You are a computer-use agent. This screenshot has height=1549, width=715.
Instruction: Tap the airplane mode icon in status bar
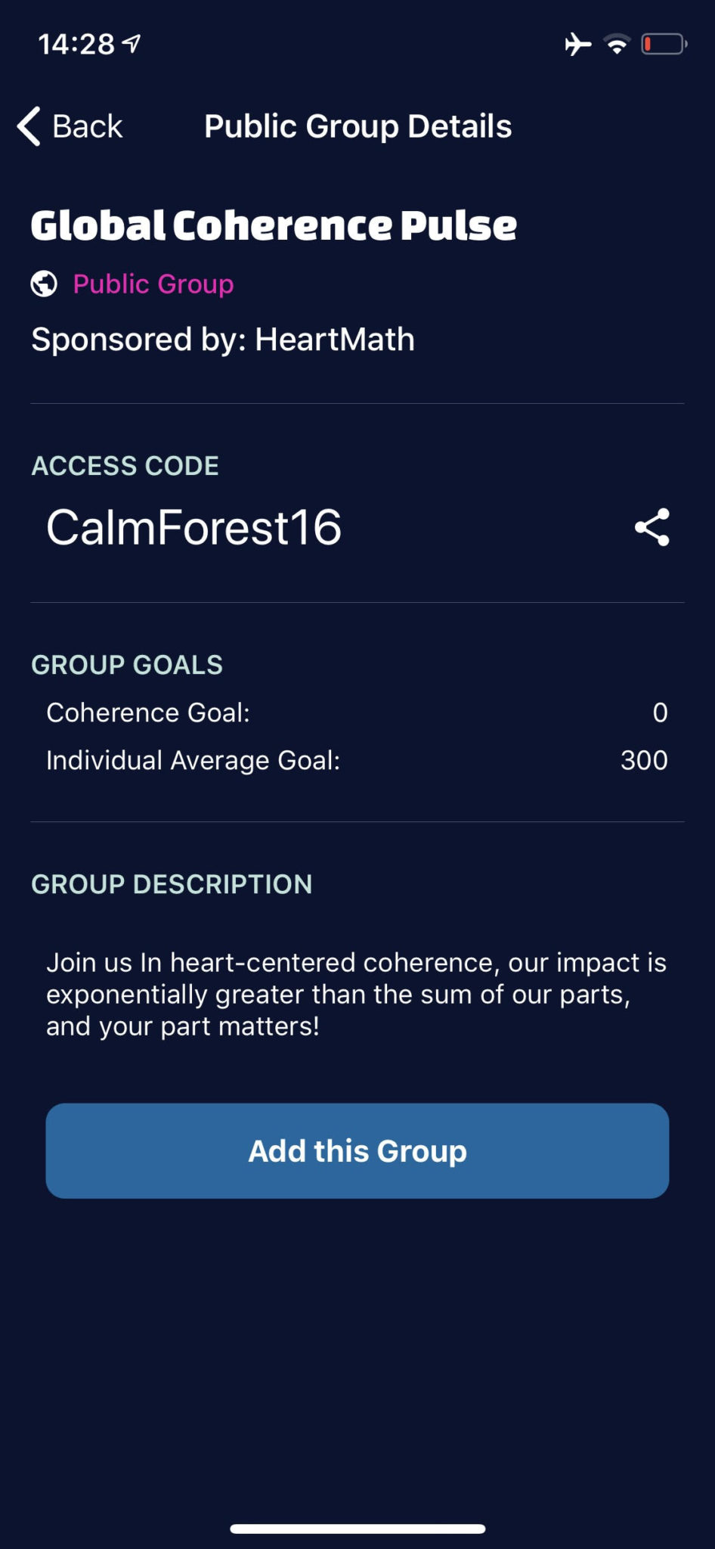tap(577, 45)
